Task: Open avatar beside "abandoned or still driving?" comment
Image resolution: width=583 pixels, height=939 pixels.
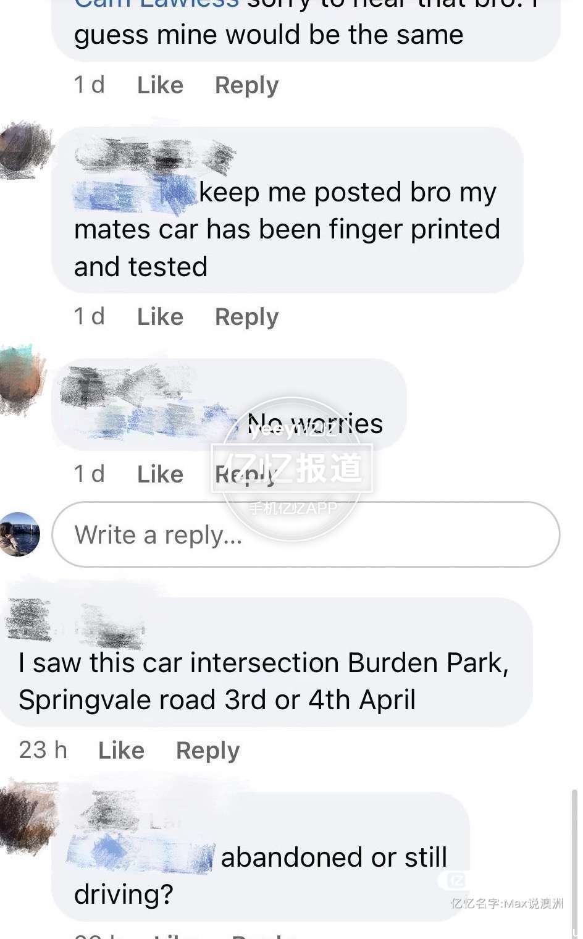Action: tap(27, 817)
